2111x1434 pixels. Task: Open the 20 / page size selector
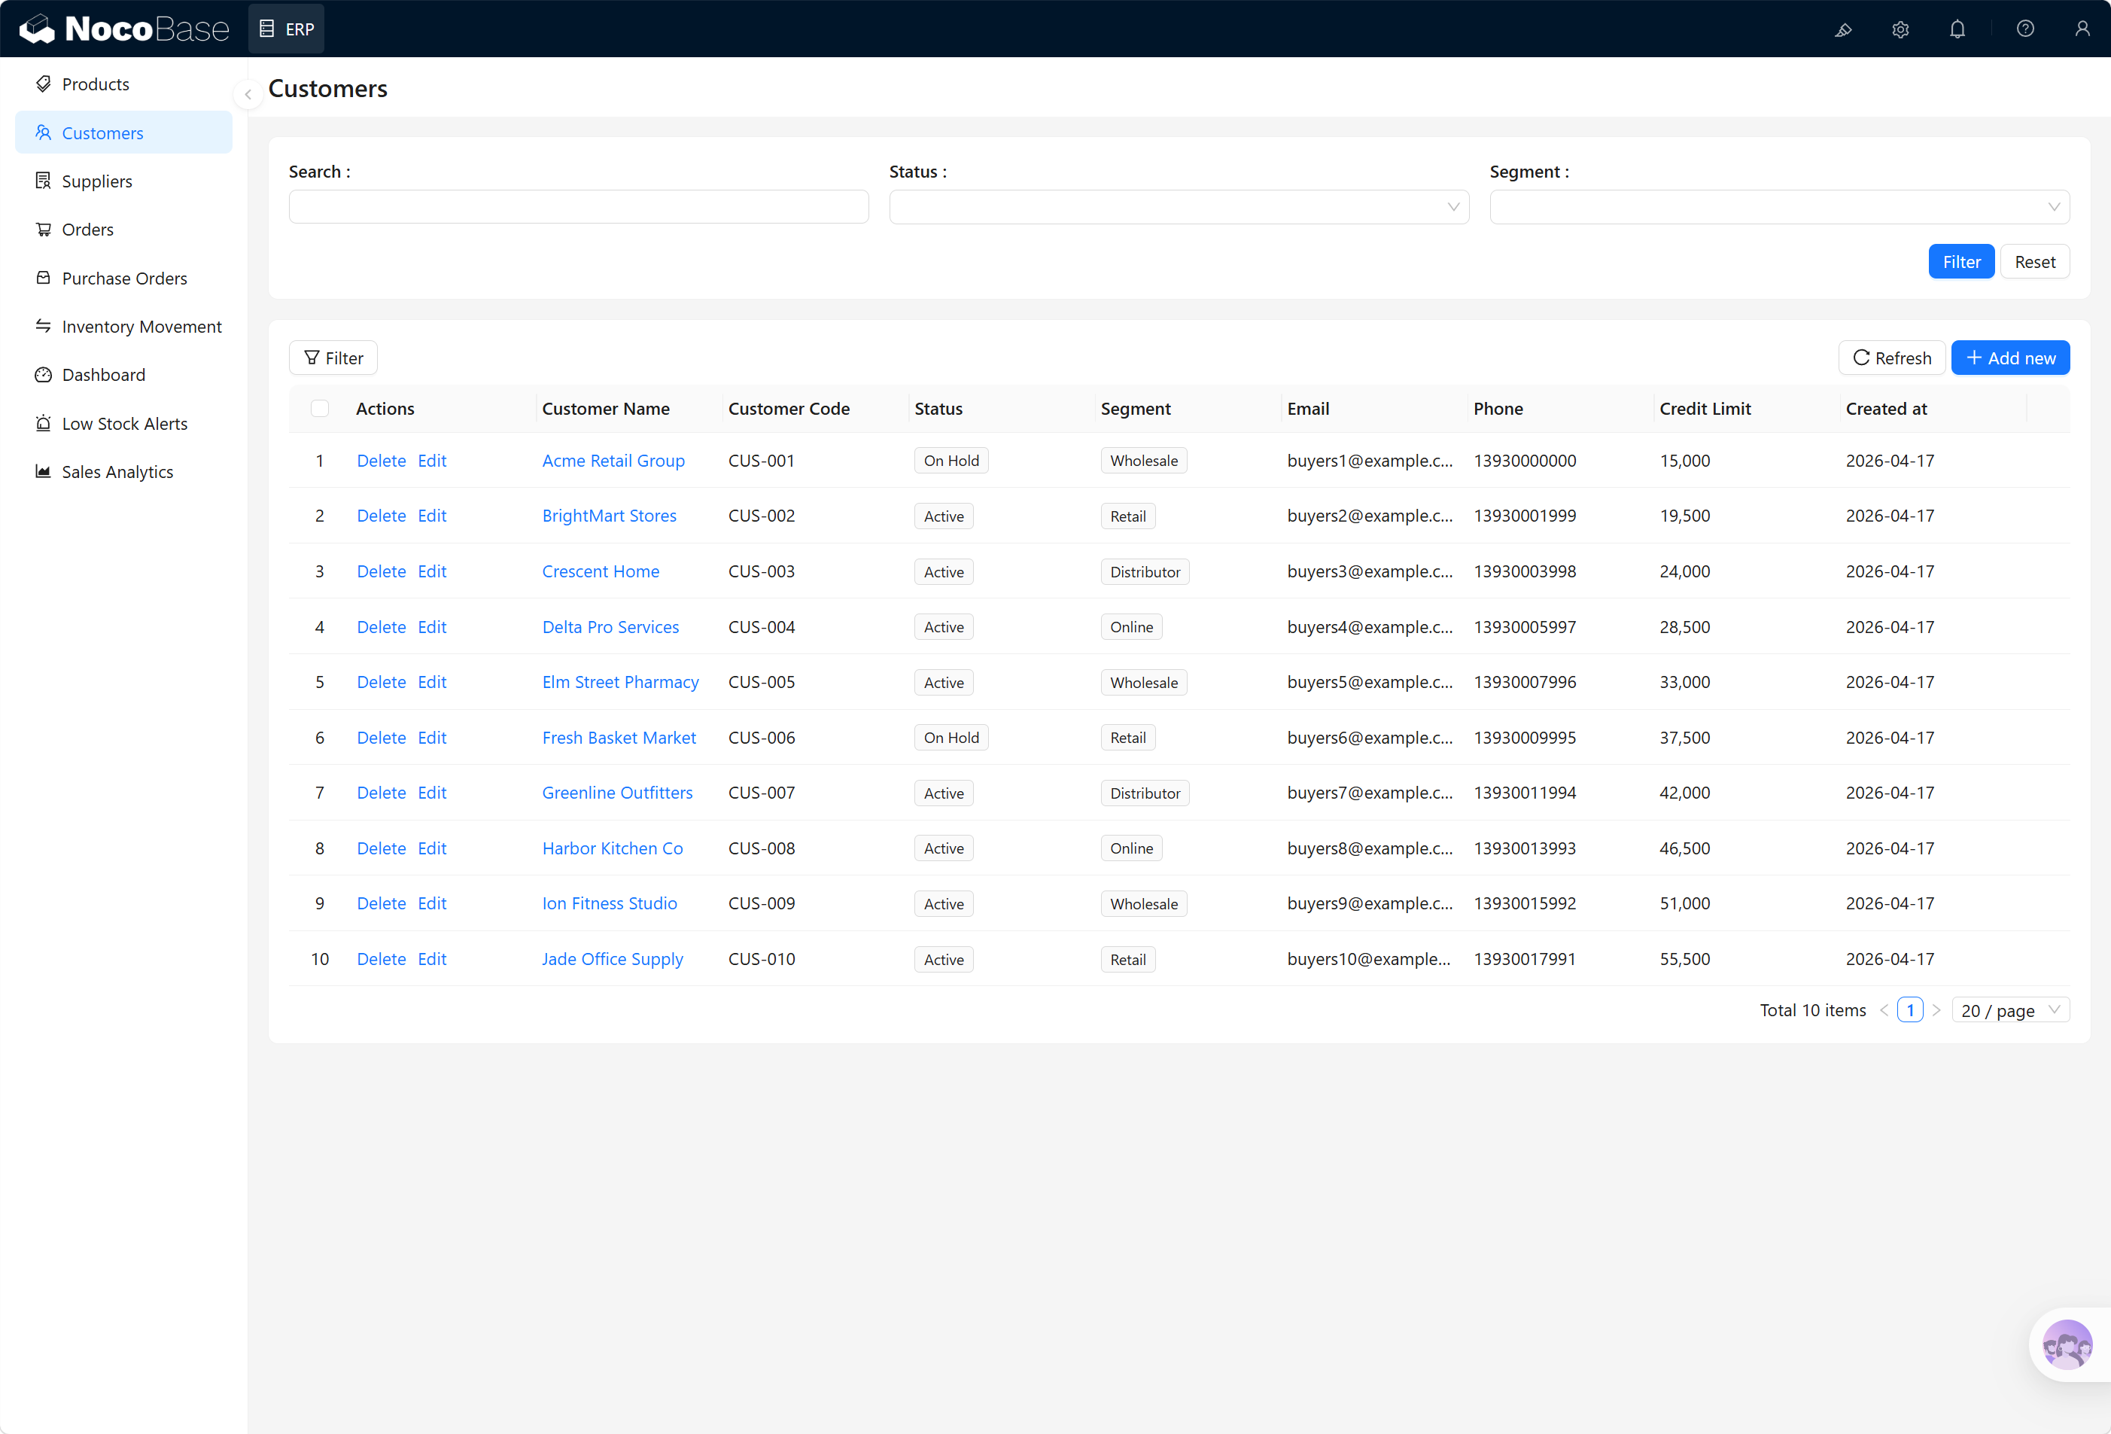[x=2009, y=1010]
